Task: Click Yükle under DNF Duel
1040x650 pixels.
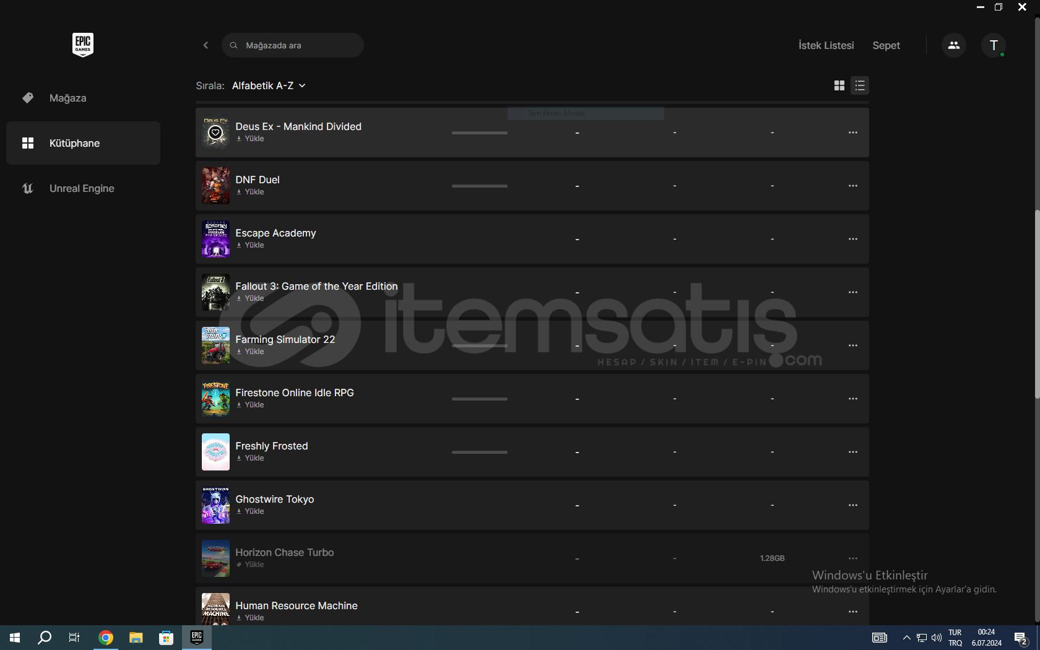Action: [250, 192]
